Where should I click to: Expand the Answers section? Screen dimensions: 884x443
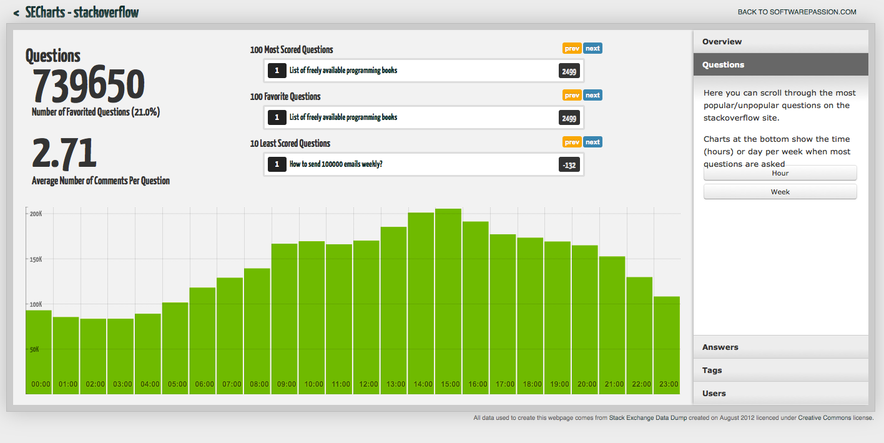point(780,347)
